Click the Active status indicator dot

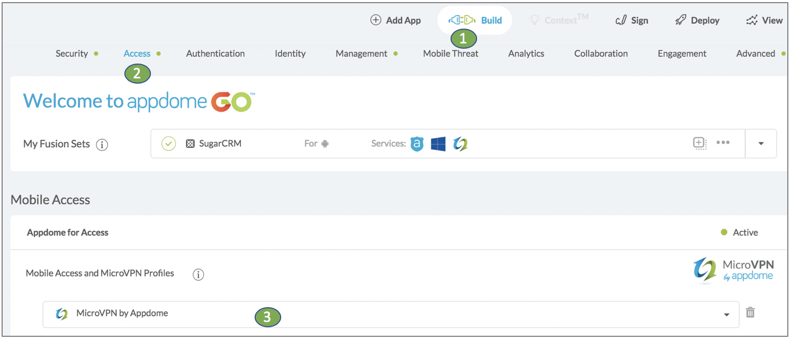coord(725,232)
